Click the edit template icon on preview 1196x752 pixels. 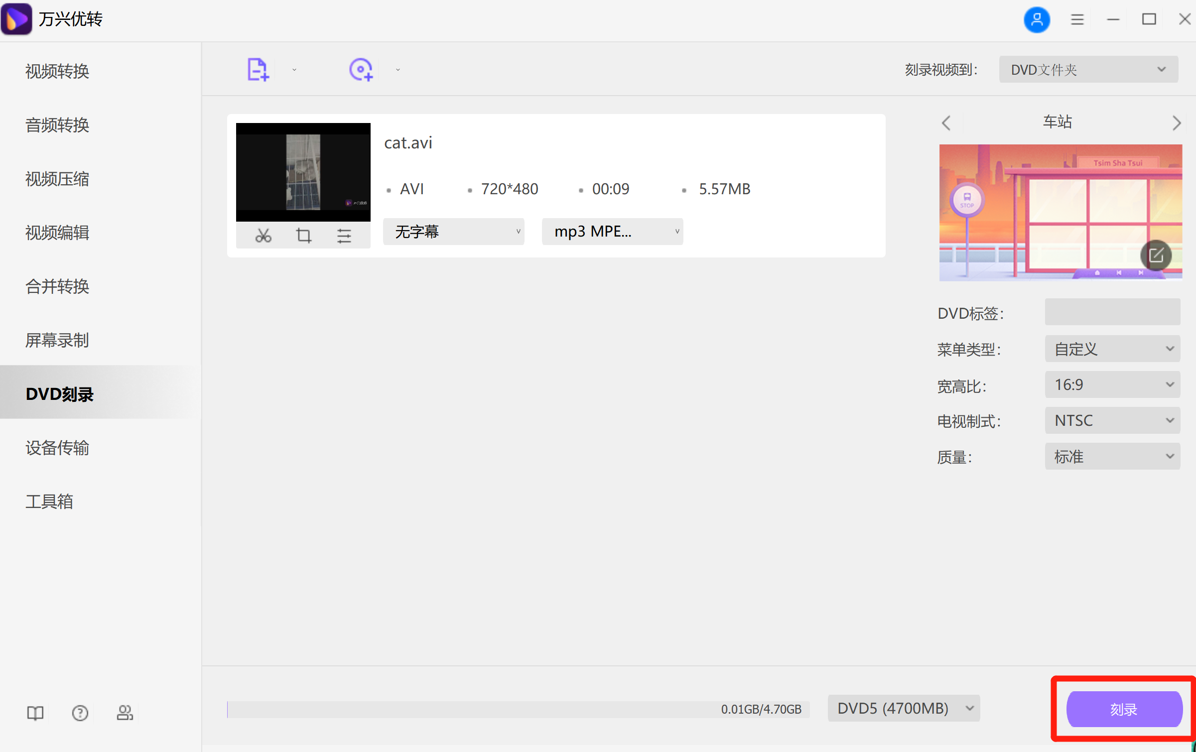pyautogui.click(x=1156, y=255)
